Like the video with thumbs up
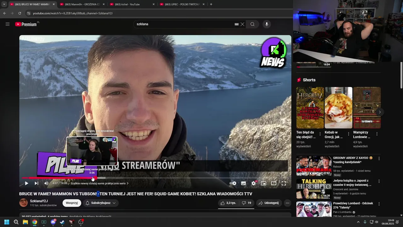The height and width of the screenshot is (227, 403). pyautogui.click(x=228, y=203)
